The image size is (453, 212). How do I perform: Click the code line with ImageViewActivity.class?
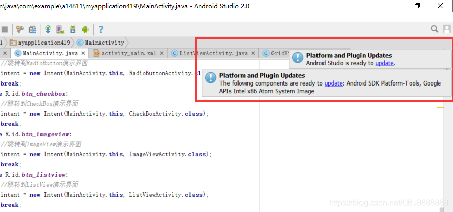point(106,154)
